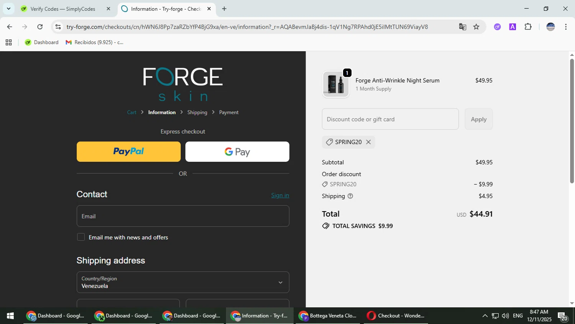Screen dimensions: 575x324
Task: Open the Gmail Recibidos bookmark
Action: pyautogui.click(x=95, y=42)
